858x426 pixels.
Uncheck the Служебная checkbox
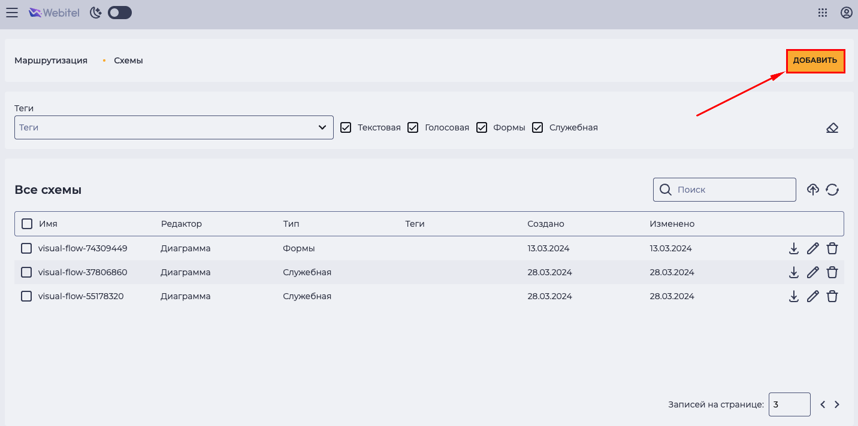[x=537, y=127]
